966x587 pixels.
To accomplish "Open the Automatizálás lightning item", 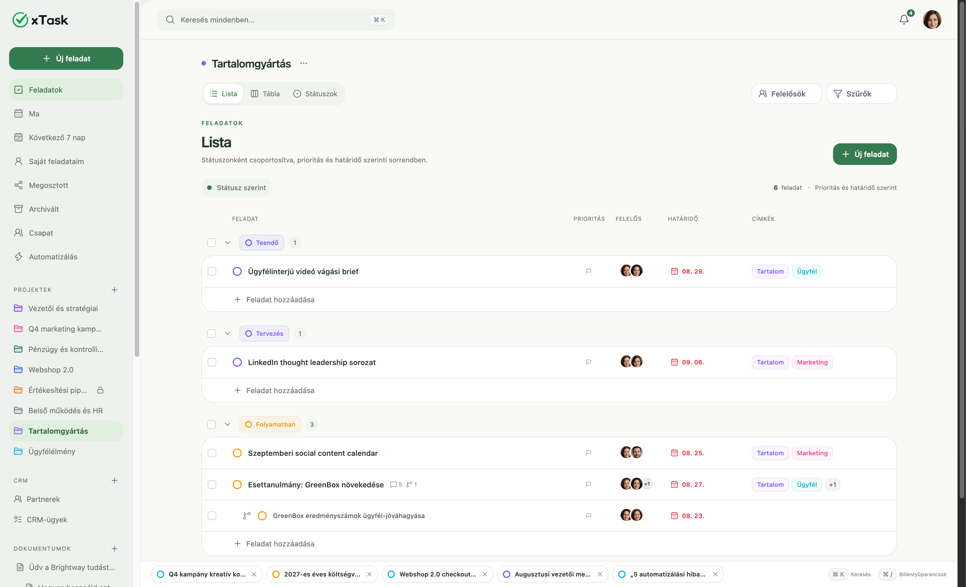I will [x=66, y=257].
